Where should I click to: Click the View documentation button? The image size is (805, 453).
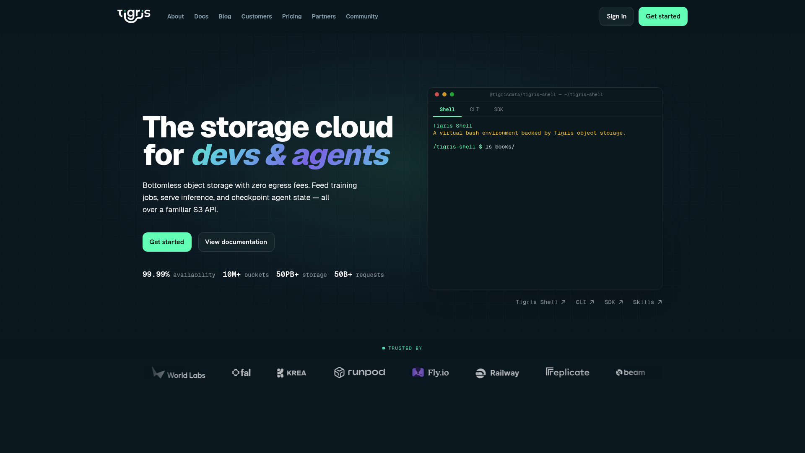click(236, 242)
